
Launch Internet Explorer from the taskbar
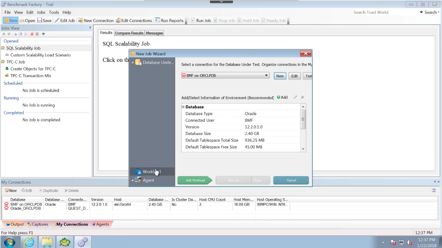[29, 242]
